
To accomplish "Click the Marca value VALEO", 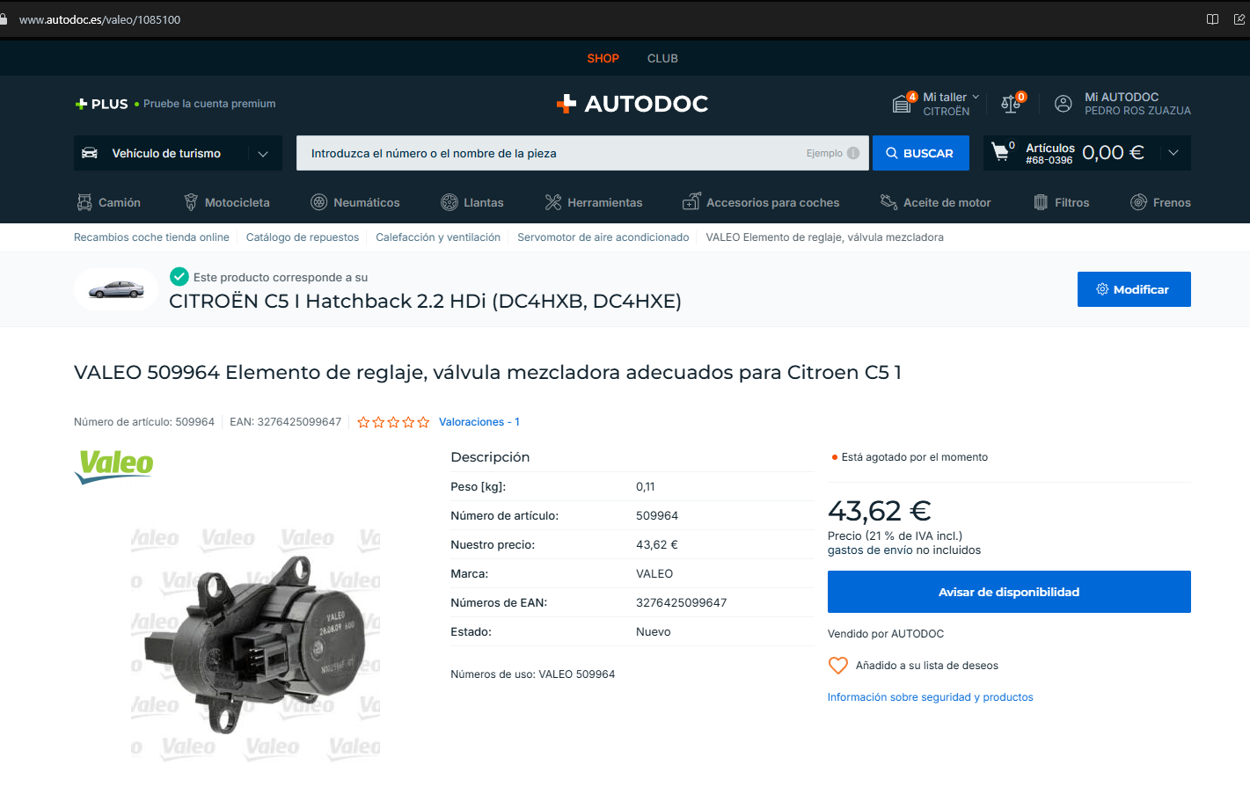I will pyautogui.click(x=654, y=574).
